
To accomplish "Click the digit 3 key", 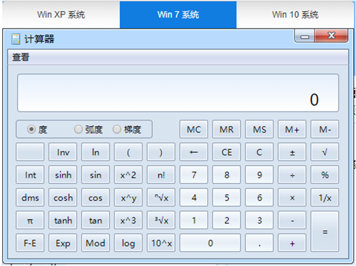I will (x=259, y=220).
